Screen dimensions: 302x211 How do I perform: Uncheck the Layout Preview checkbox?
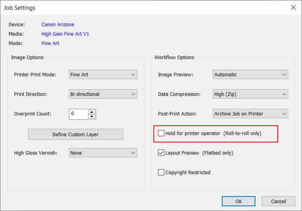tap(161, 153)
